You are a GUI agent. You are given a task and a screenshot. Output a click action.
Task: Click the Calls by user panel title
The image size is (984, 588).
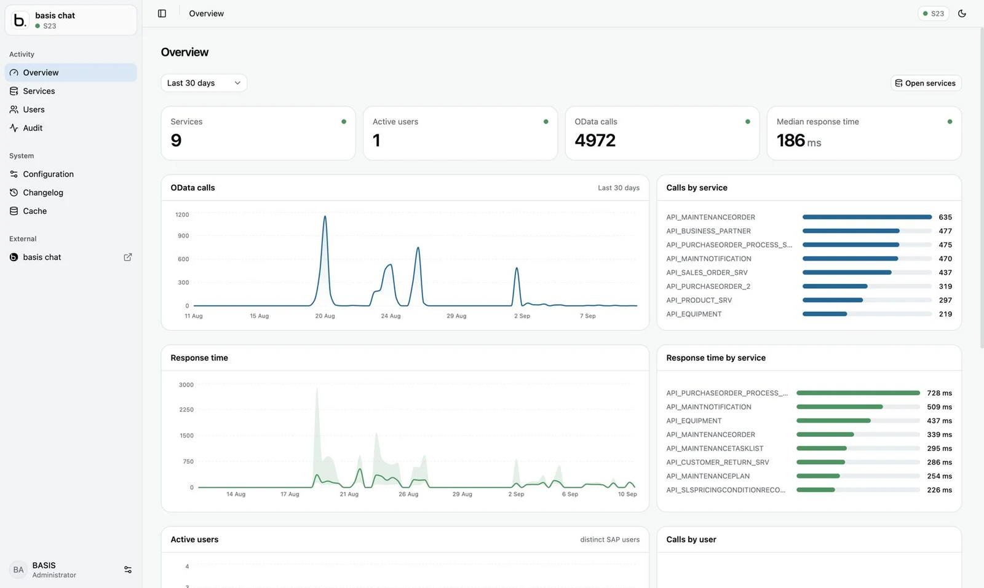point(691,539)
